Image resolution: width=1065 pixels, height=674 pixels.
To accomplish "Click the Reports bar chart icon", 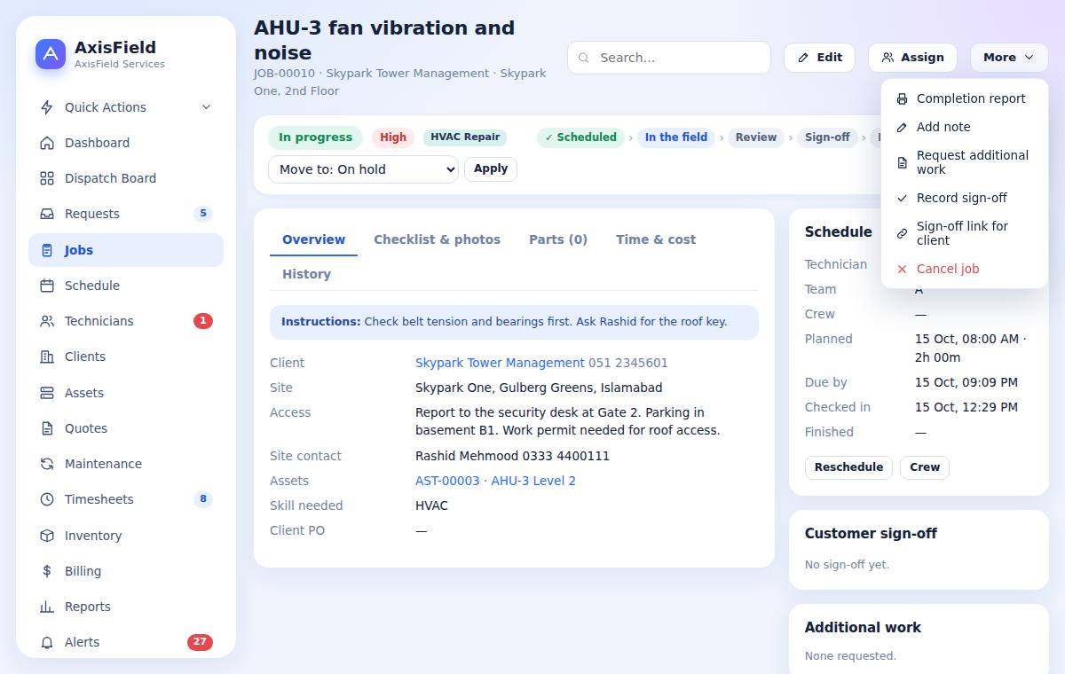I will pyautogui.click(x=47, y=607).
